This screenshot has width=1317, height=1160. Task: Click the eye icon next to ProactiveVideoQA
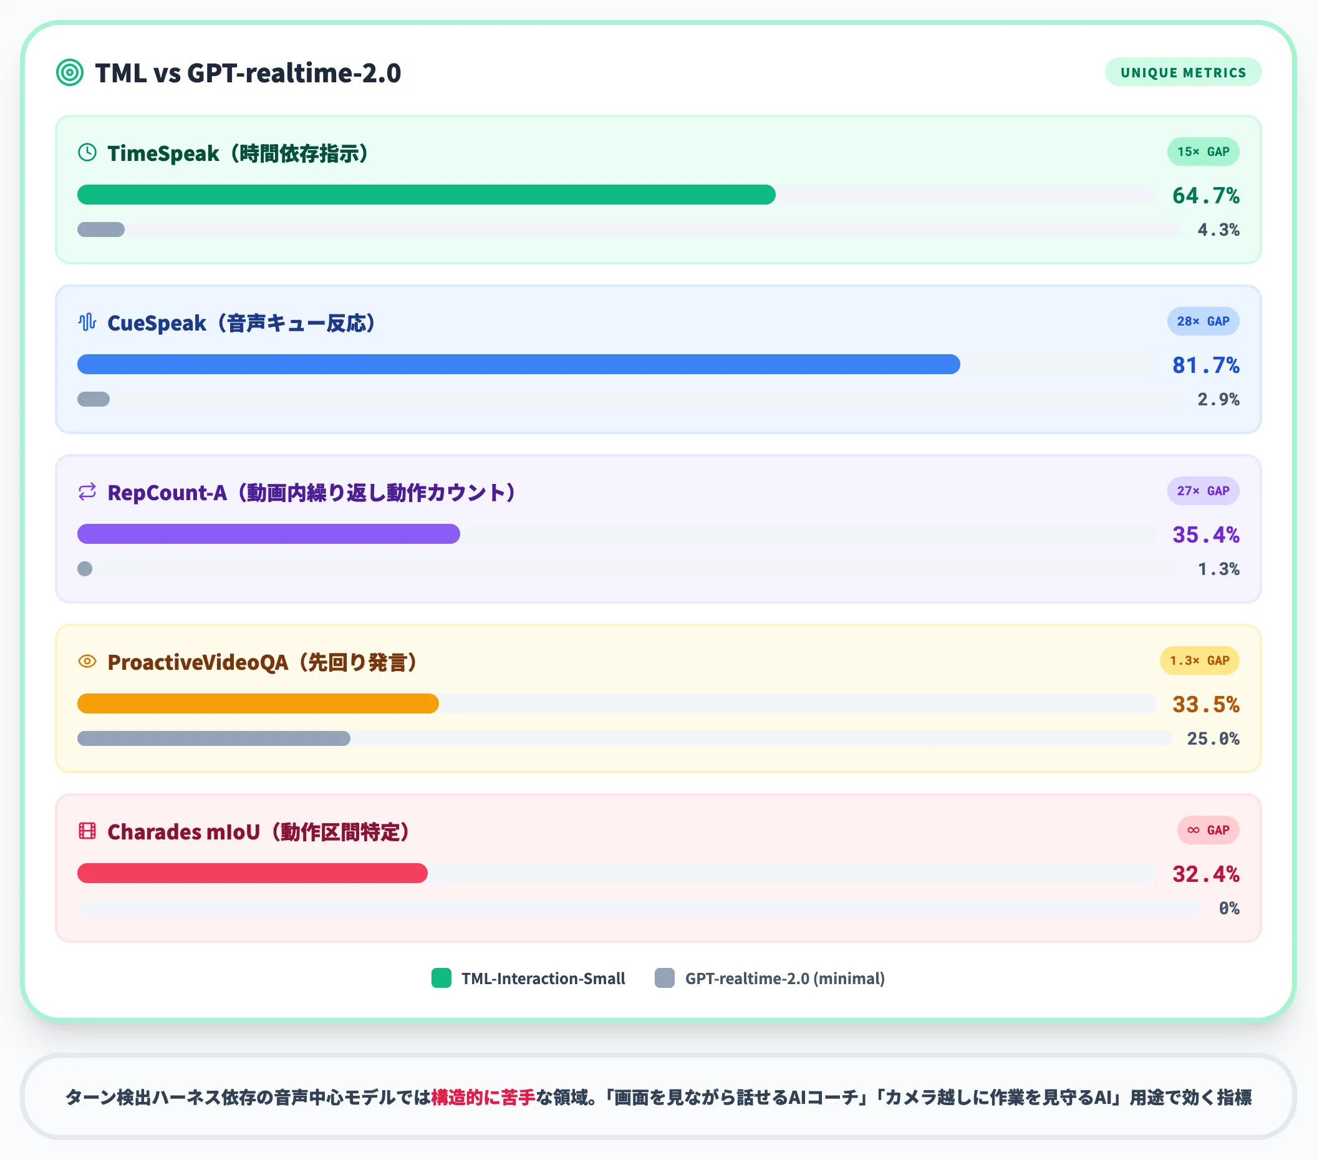pyautogui.click(x=87, y=661)
